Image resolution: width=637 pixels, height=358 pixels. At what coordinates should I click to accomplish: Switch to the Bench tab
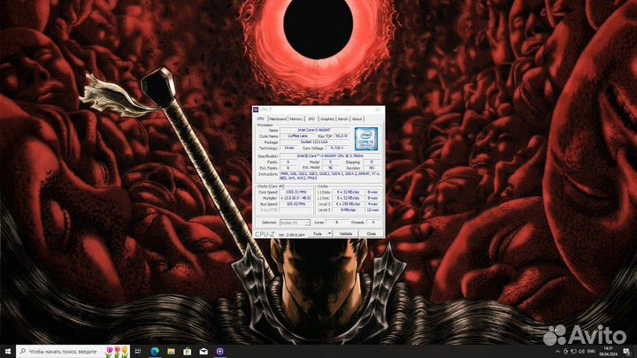(343, 119)
